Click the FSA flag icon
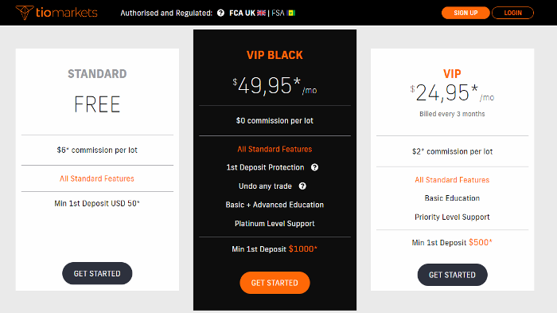This screenshot has width=557, height=313. (291, 14)
